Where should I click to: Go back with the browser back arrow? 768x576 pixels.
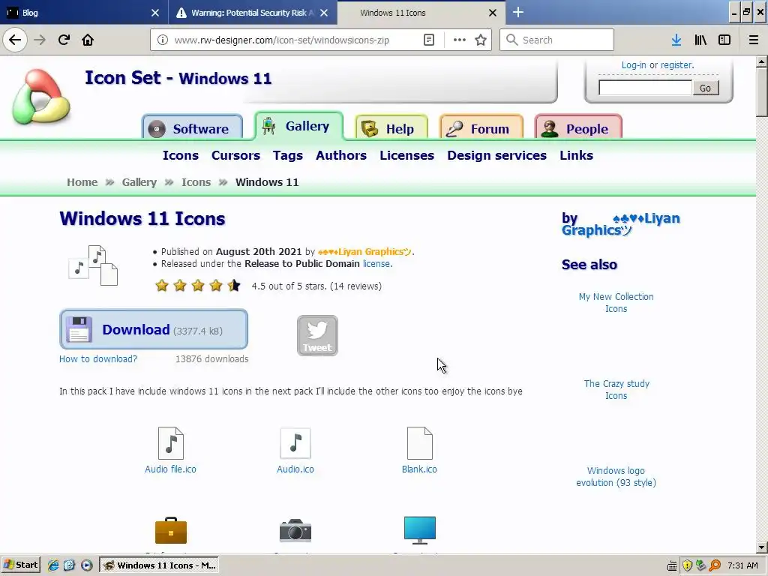[15, 40]
